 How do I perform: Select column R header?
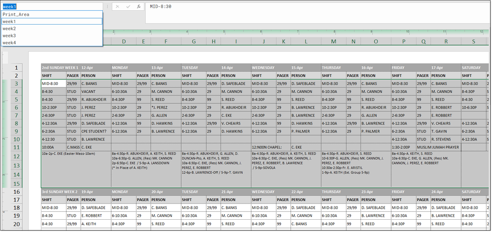(x=446, y=41)
